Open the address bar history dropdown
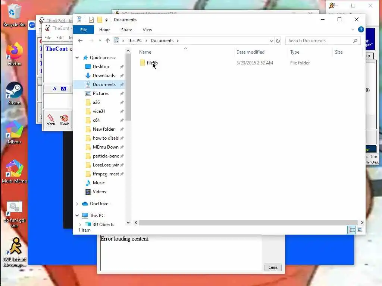Image resolution: width=382 pixels, height=286 pixels. (x=272, y=41)
